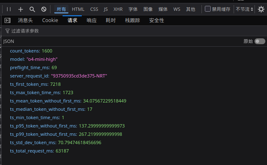Click the value 1600
The image size is (267, 165).
[47, 51]
